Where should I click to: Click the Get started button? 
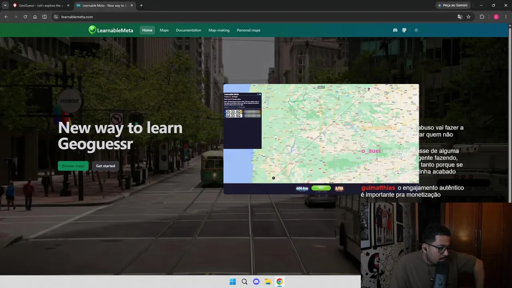coord(105,166)
